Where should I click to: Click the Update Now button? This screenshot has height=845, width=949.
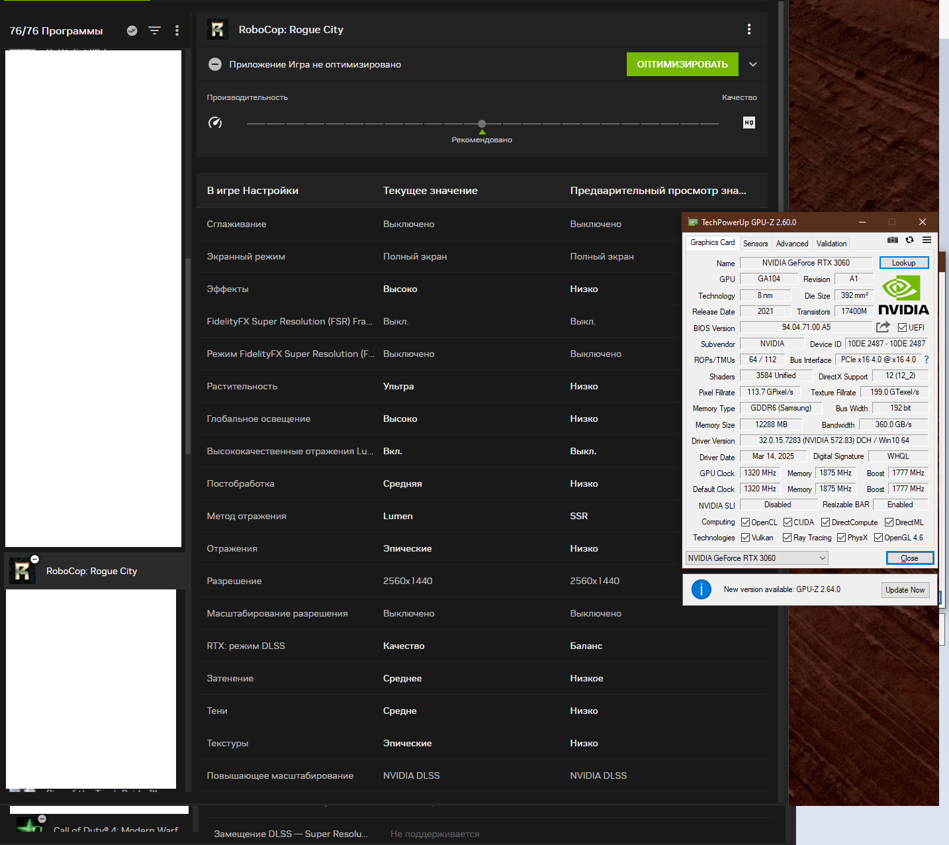click(x=905, y=590)
